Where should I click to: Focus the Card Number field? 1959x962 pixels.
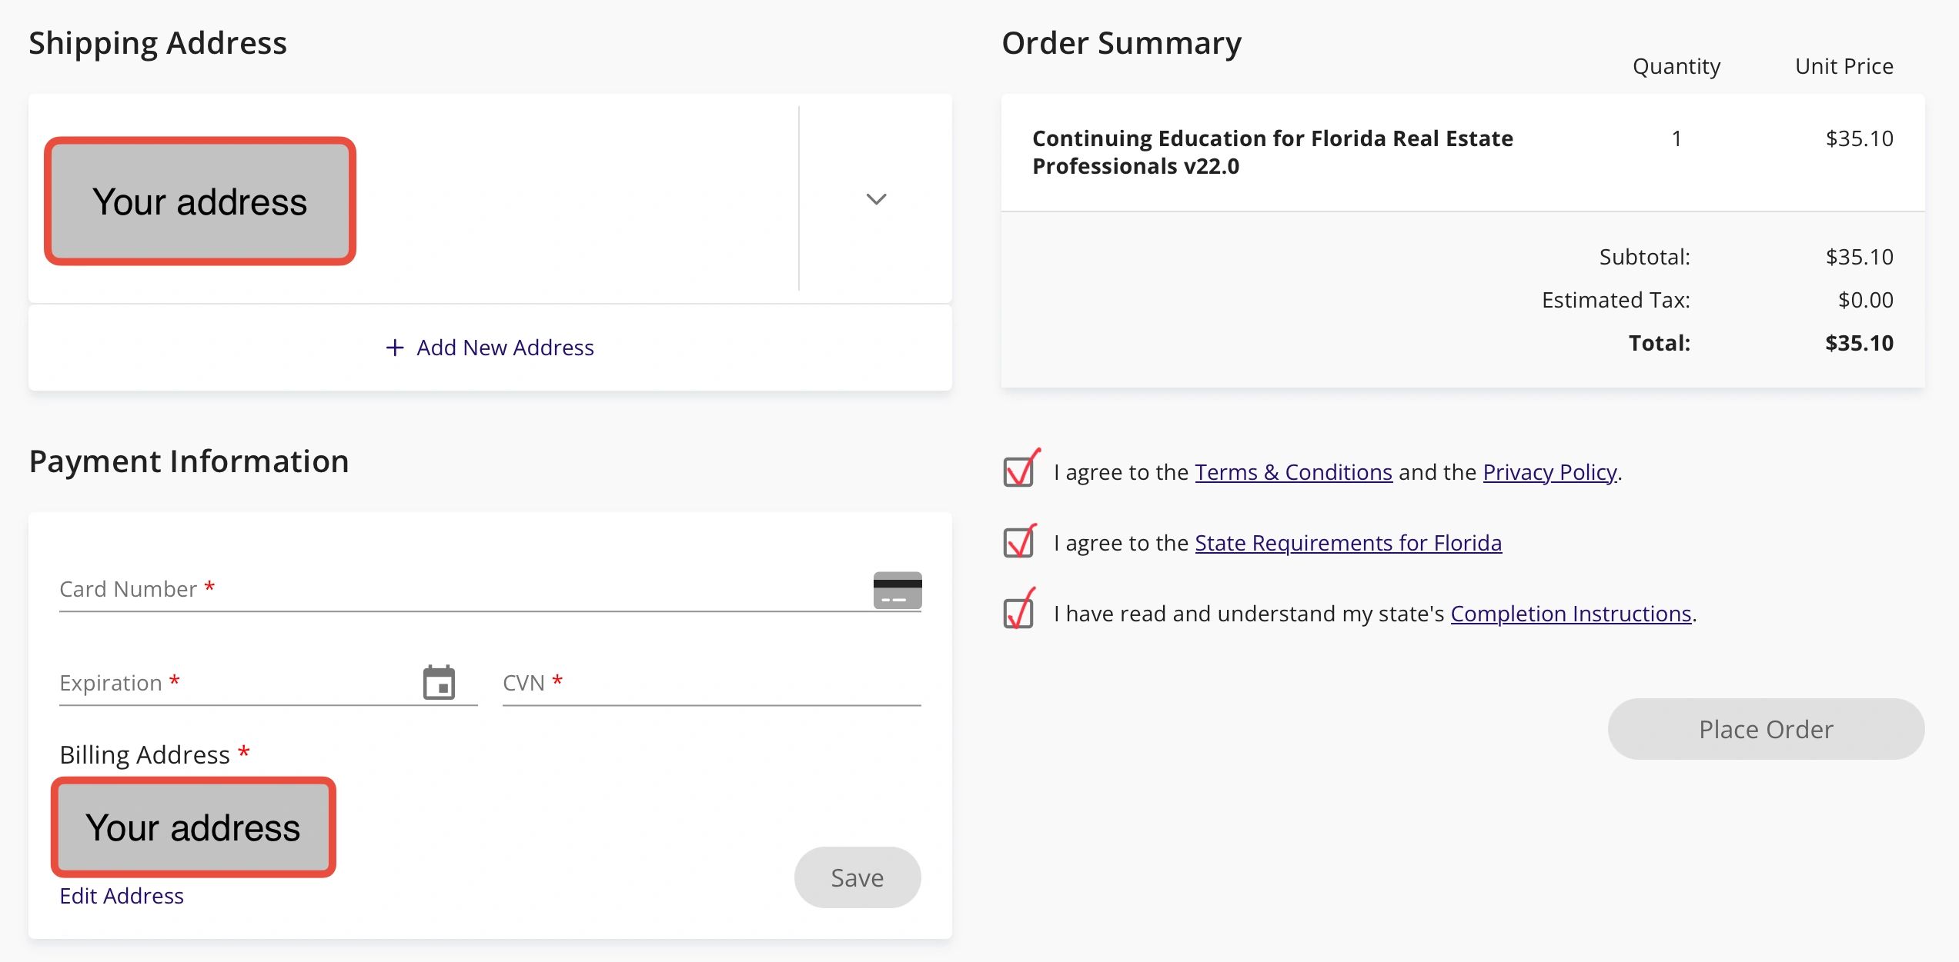coord(462,590)
